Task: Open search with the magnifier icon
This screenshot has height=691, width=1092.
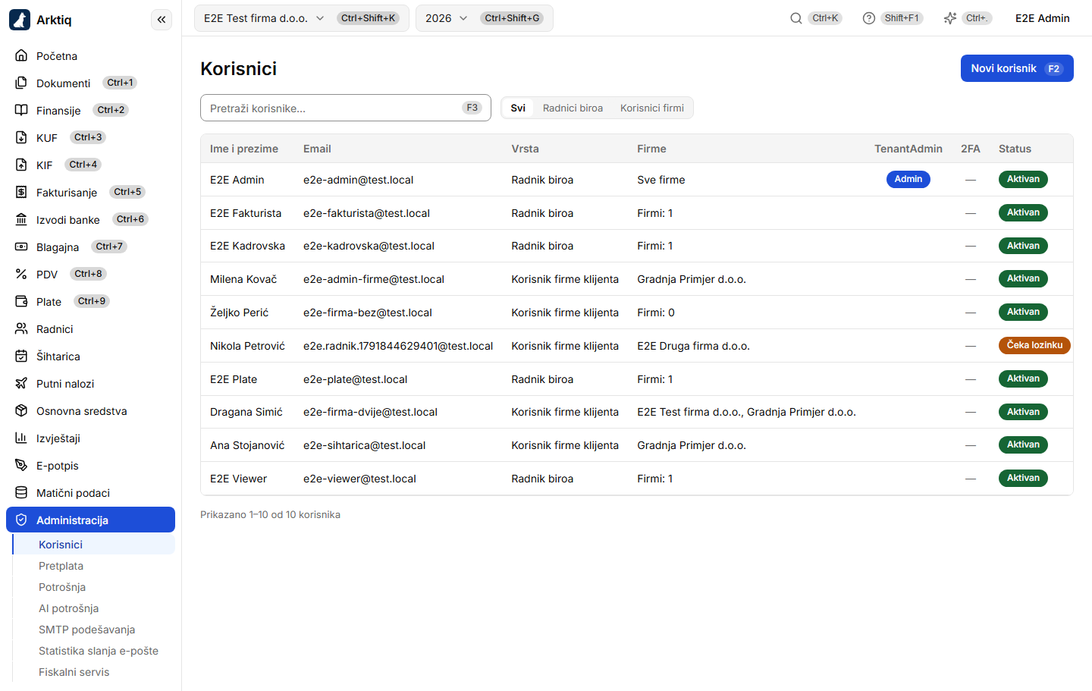Action: pos(796,18)
